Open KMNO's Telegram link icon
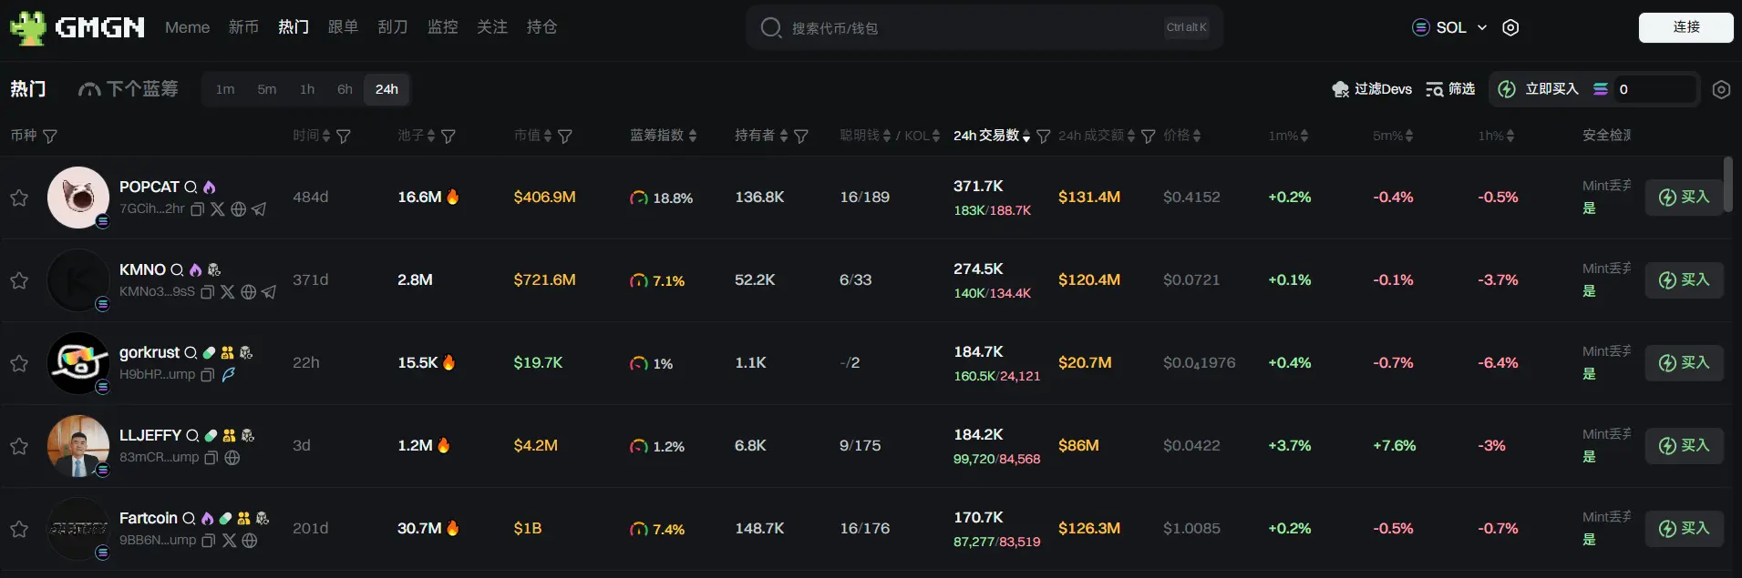This screenshot has height=578, width=1742. click(269, 292)
